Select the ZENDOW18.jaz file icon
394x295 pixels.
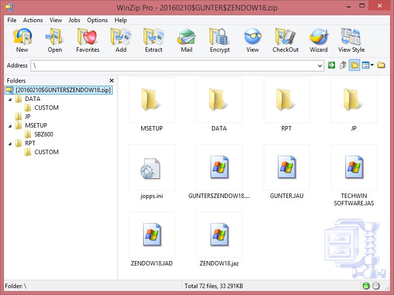219,235
